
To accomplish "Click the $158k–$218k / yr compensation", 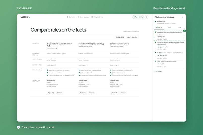I will (83, 65).
